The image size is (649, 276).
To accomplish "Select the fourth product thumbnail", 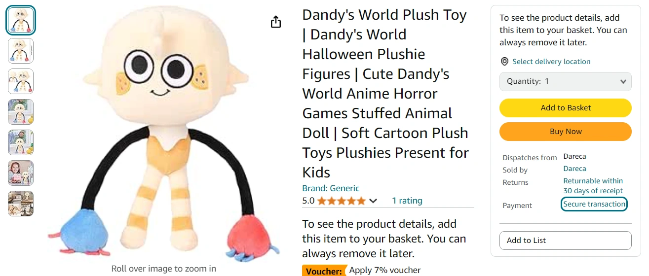I will pyautogui.click(x=21, y=112).
